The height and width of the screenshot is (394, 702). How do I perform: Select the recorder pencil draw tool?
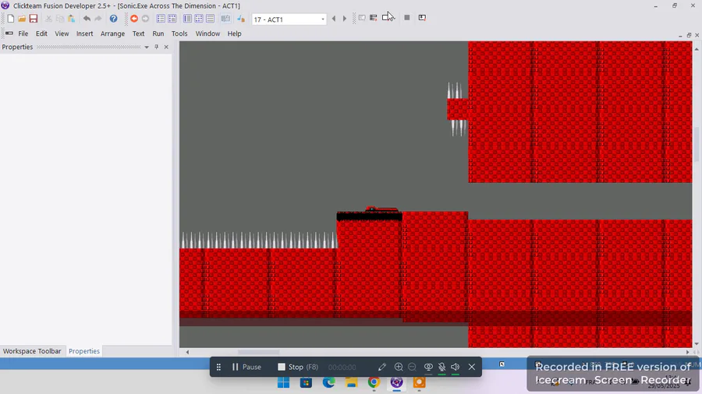click(x=382, y=367)
